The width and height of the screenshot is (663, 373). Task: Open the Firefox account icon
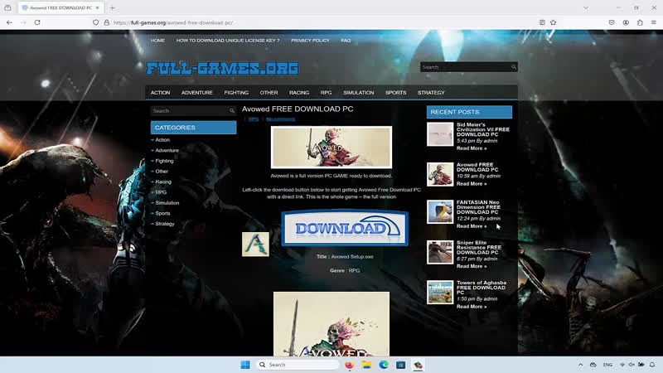pyautogui.click(x=626, y=22)
